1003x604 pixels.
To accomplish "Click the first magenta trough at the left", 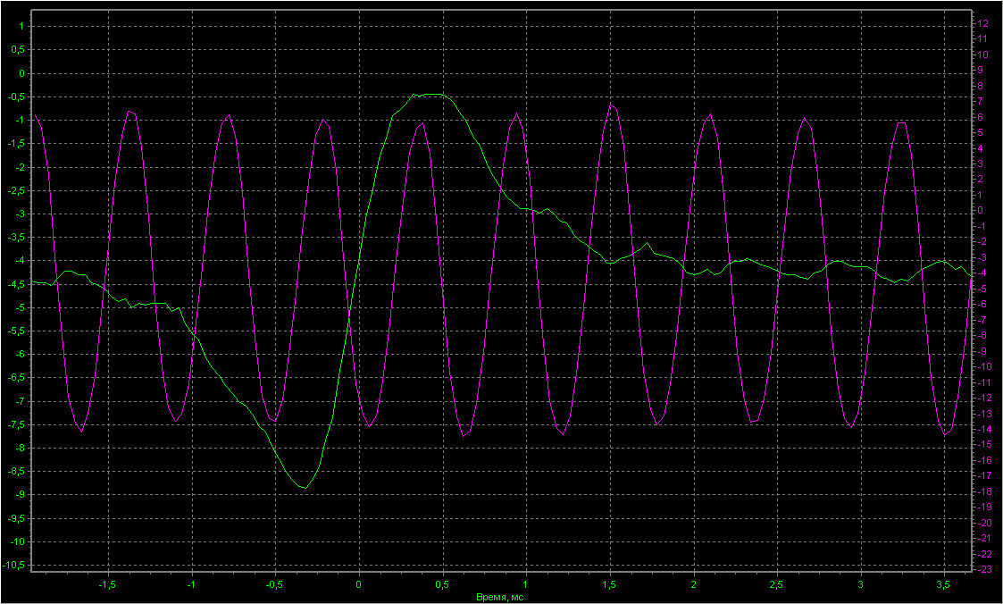I will click(81, 432).
